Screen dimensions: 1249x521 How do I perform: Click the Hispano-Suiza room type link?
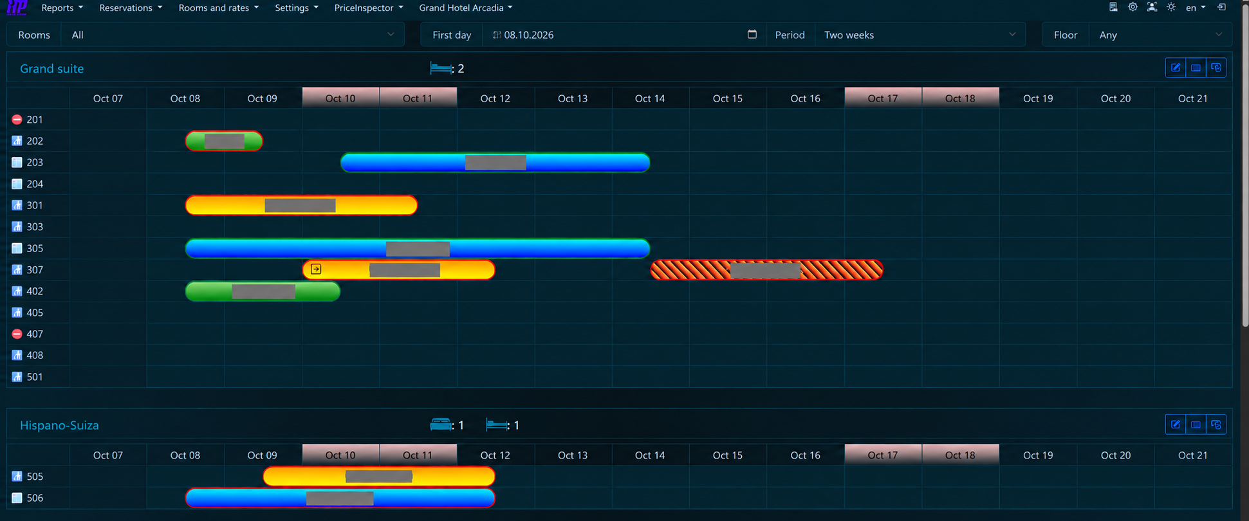[x=59, y=425]
